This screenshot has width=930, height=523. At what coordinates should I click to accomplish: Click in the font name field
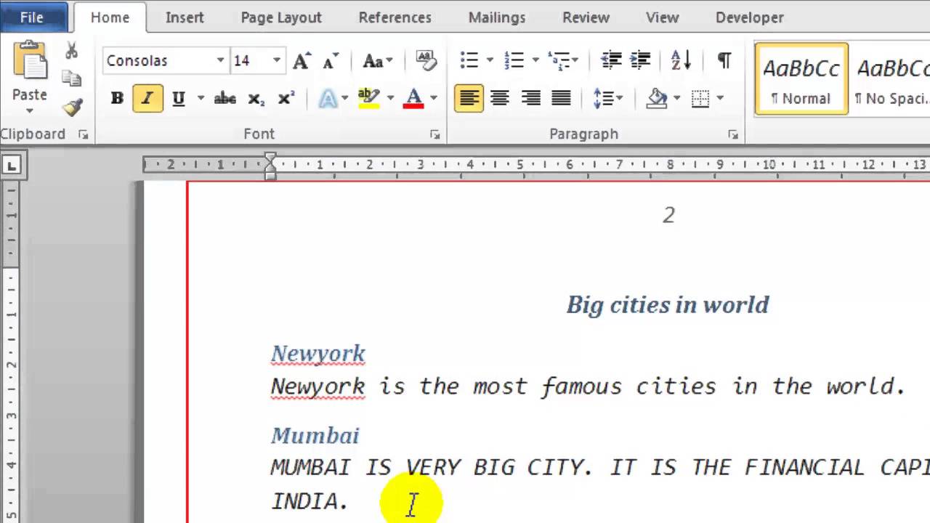coord(158,60)
